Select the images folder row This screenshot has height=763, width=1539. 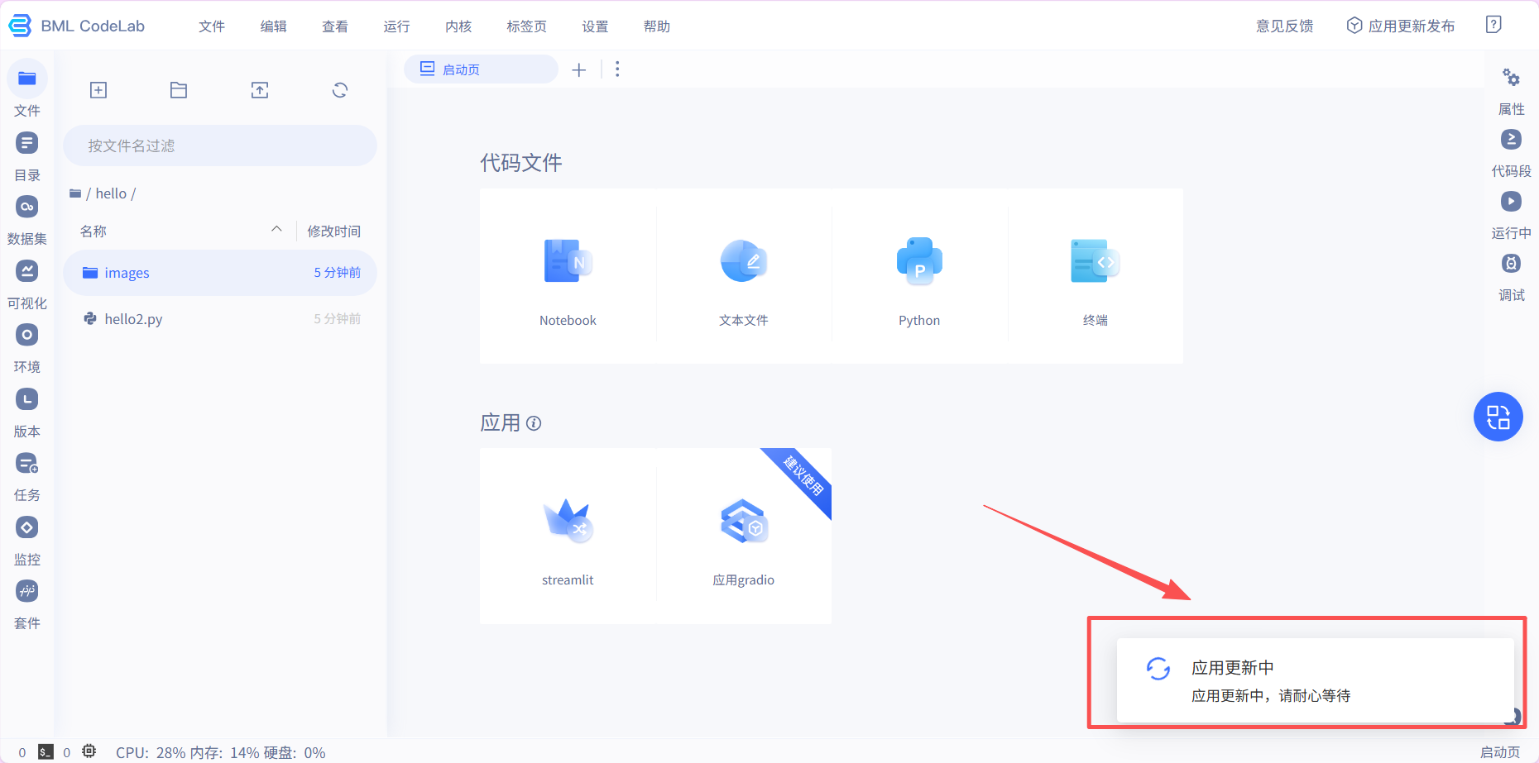tap(220, 273)
